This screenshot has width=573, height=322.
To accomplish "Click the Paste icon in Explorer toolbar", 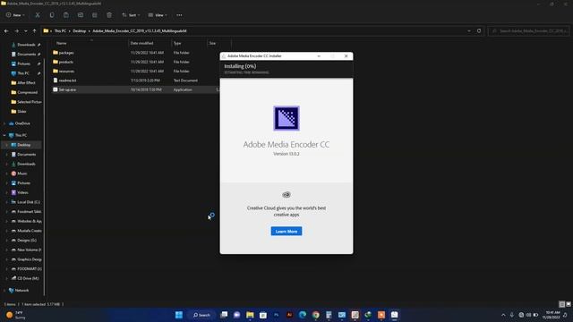I will [x=65, y=15].
